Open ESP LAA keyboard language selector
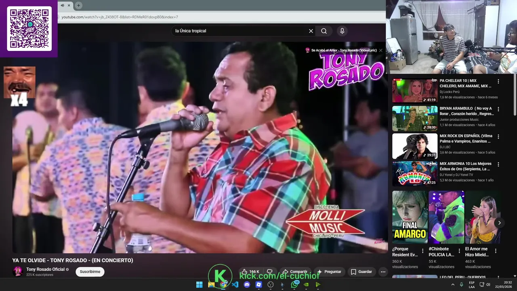517x291 pixels. tap(472, 285)
